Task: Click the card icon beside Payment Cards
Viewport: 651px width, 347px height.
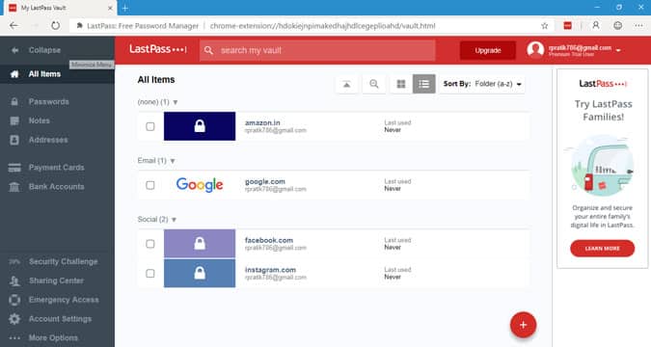Action: (x=14, y=168)
